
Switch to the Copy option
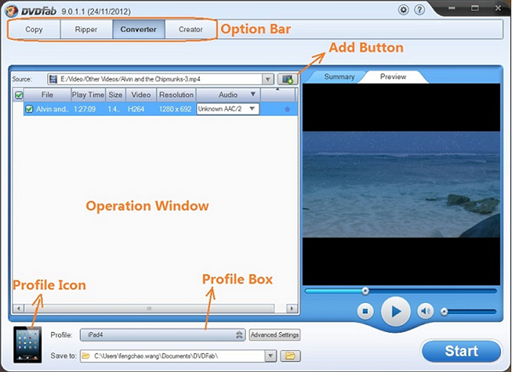click(34, 29)
